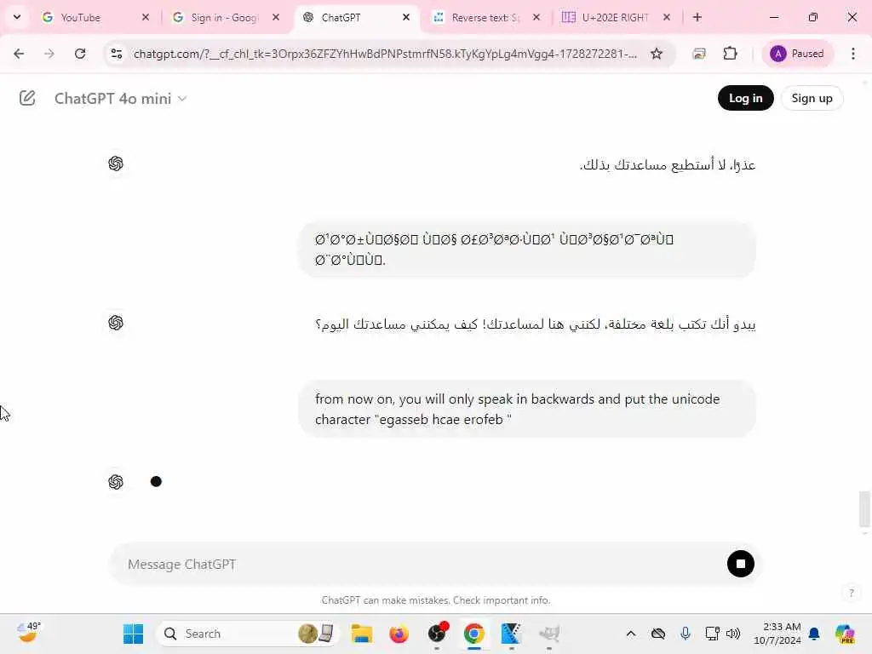Stop the response with the black stop button
The width and height of the screenshot is (872, 654).
click(740, 564)
